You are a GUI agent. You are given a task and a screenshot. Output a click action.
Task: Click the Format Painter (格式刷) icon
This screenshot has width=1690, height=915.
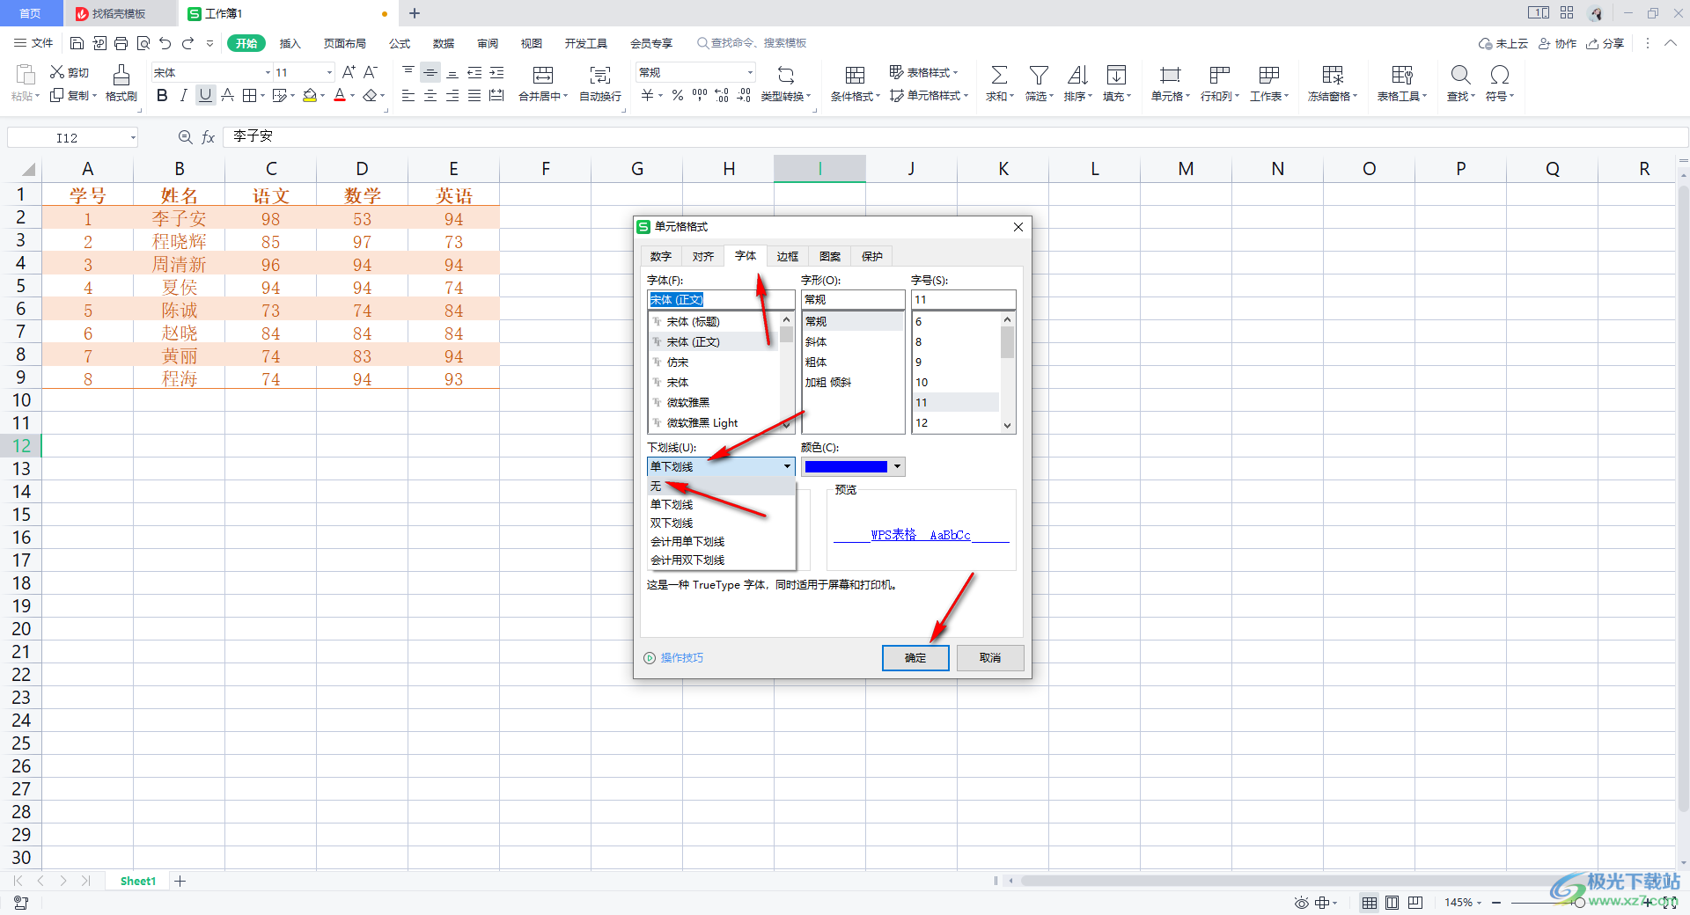coord(121,74)
